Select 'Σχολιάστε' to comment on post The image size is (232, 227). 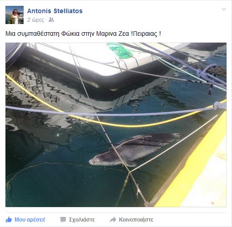click(x=82, y=220)
